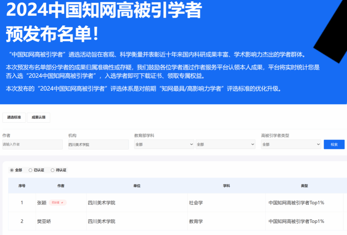Select the 全部 radio button
The height and width of the screenshot is (235, 347).
point(12,170)
